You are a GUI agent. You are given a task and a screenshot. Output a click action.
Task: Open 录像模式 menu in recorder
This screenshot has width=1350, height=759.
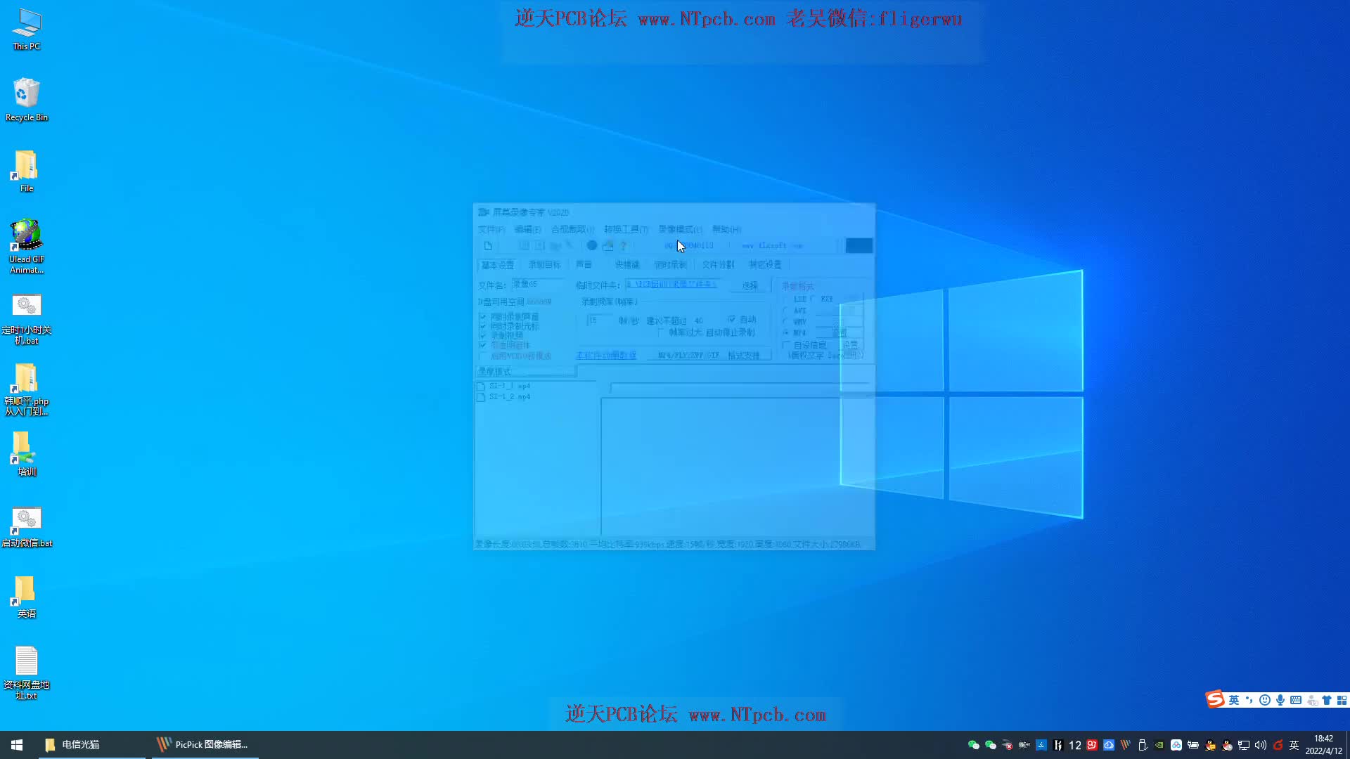tap(680, 230)
